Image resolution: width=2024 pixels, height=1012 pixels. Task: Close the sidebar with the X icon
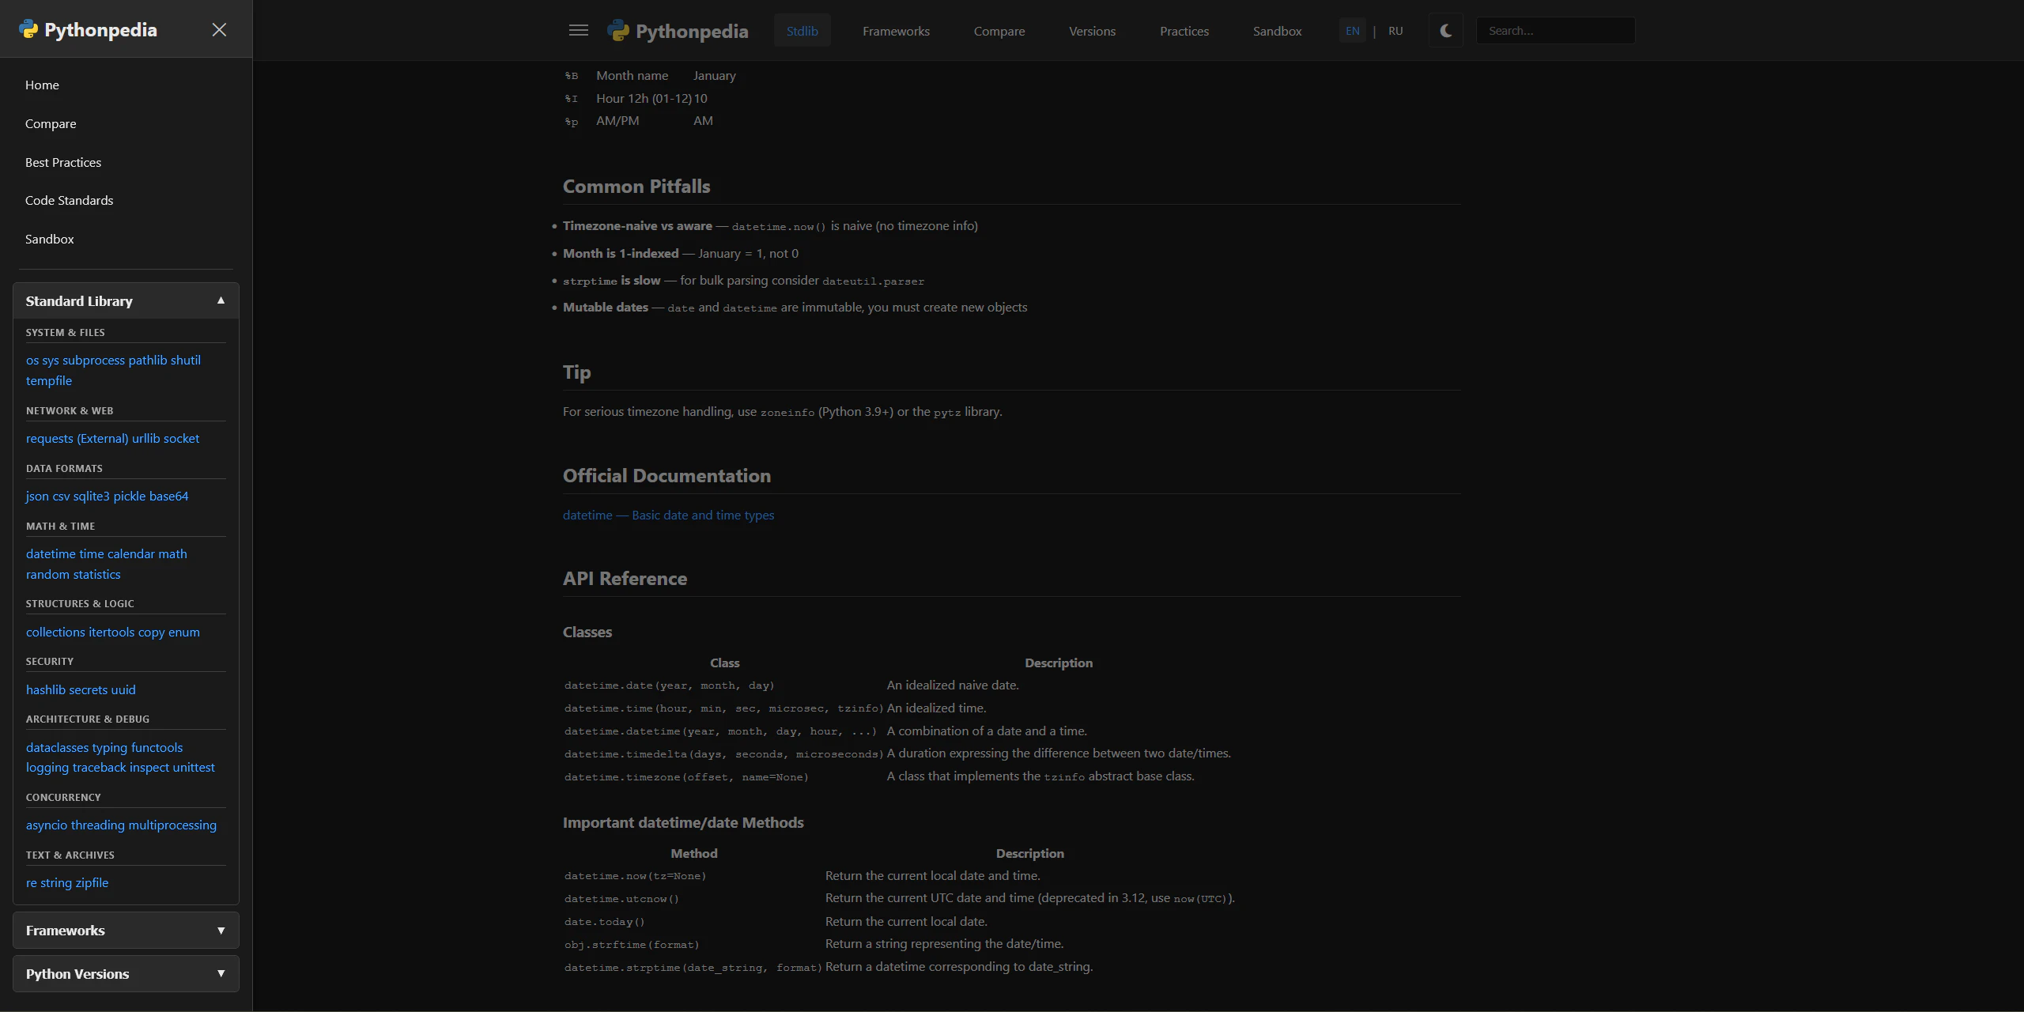coord(219,29)
